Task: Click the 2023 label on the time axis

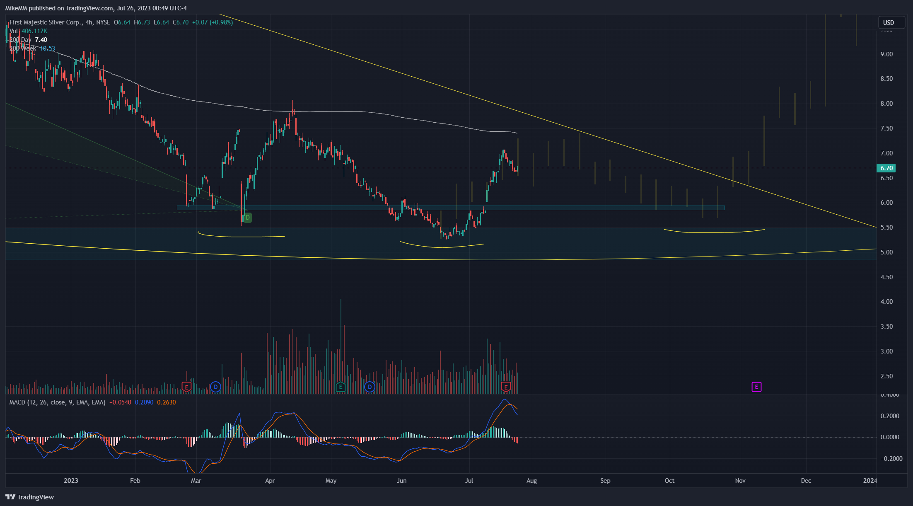Action: [71, 481]
